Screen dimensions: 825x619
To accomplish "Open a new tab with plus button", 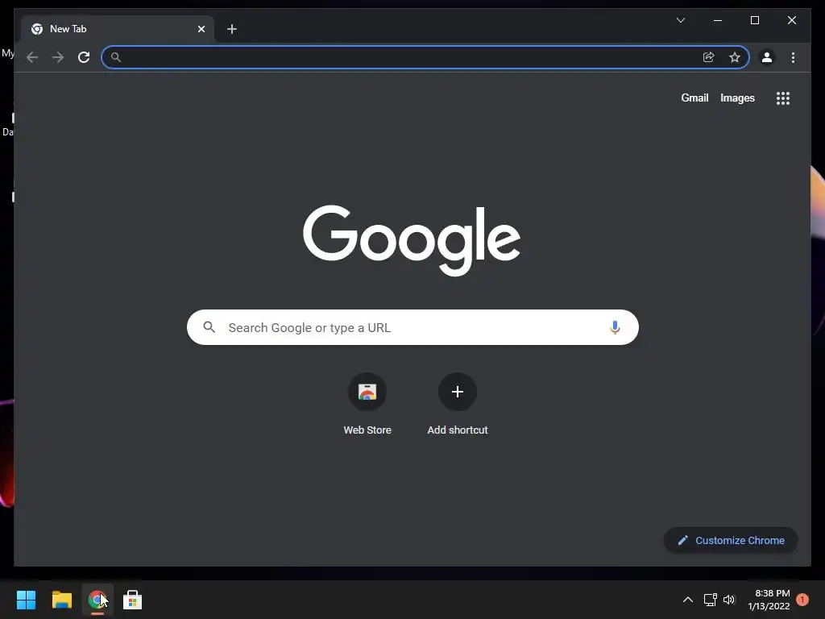I will point(232,29).
